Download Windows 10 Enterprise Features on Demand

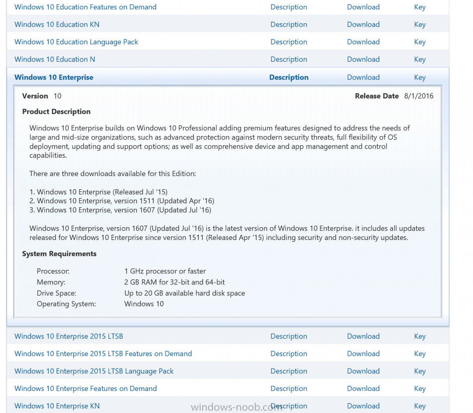[x=363, y=388]
